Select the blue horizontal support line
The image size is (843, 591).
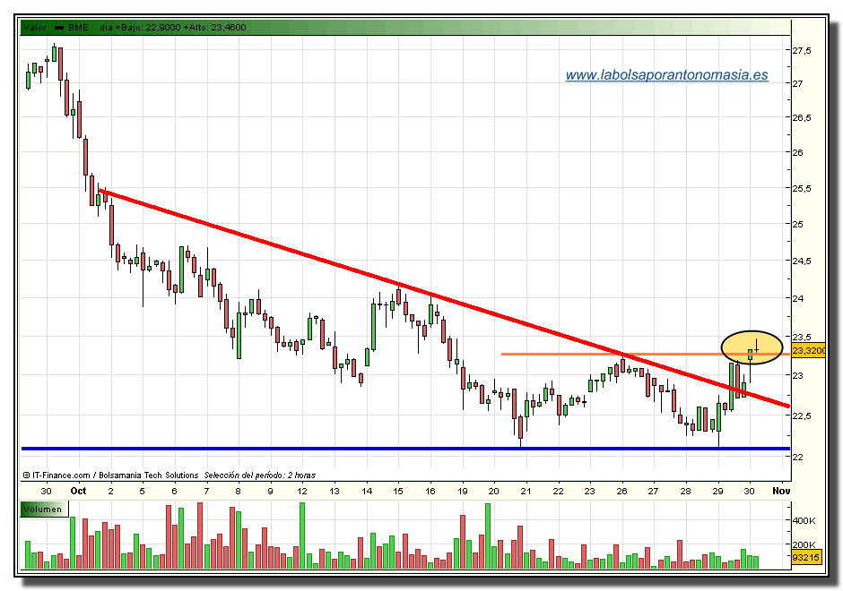point(406,449)
